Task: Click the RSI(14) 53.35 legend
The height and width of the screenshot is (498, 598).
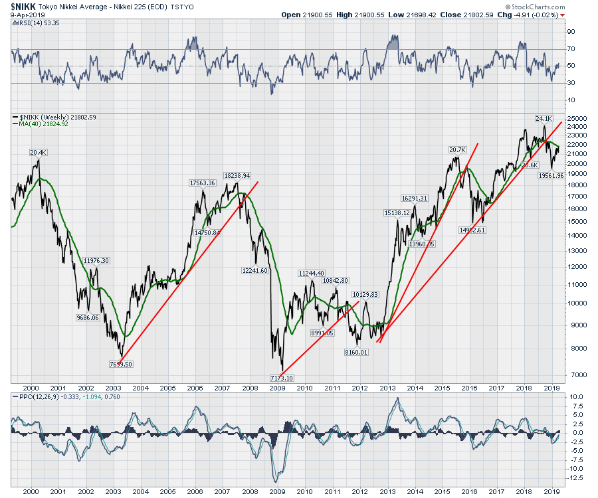Action: point(39,23)
